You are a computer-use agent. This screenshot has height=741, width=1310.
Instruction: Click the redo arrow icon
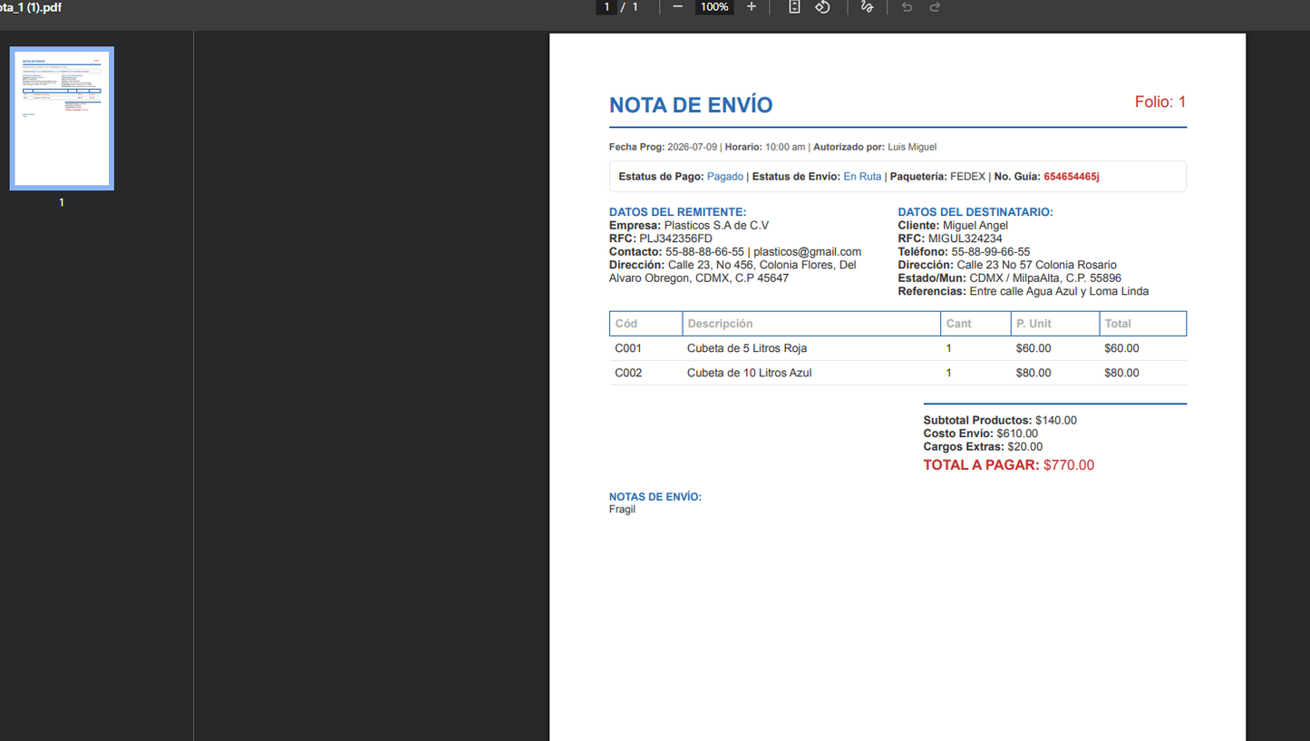click(935, 7)
